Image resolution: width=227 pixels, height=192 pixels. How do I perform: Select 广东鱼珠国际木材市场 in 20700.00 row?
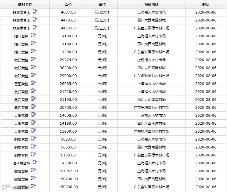click(x=151, y=108)
